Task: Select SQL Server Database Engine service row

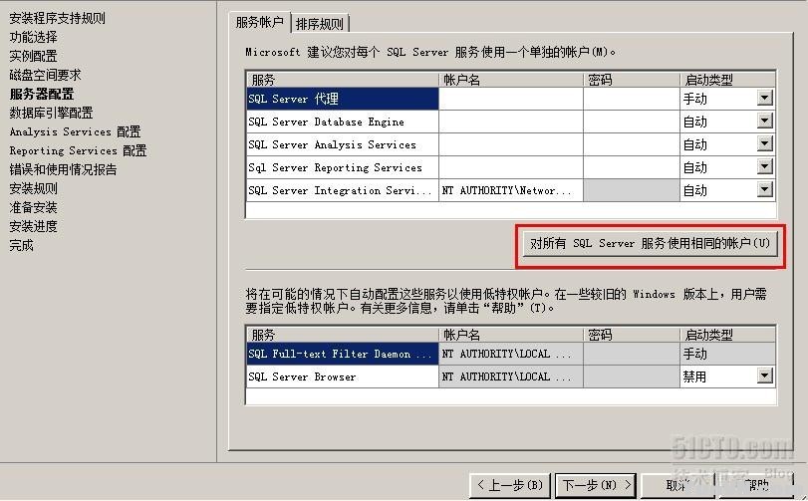Action: point(342,122)
